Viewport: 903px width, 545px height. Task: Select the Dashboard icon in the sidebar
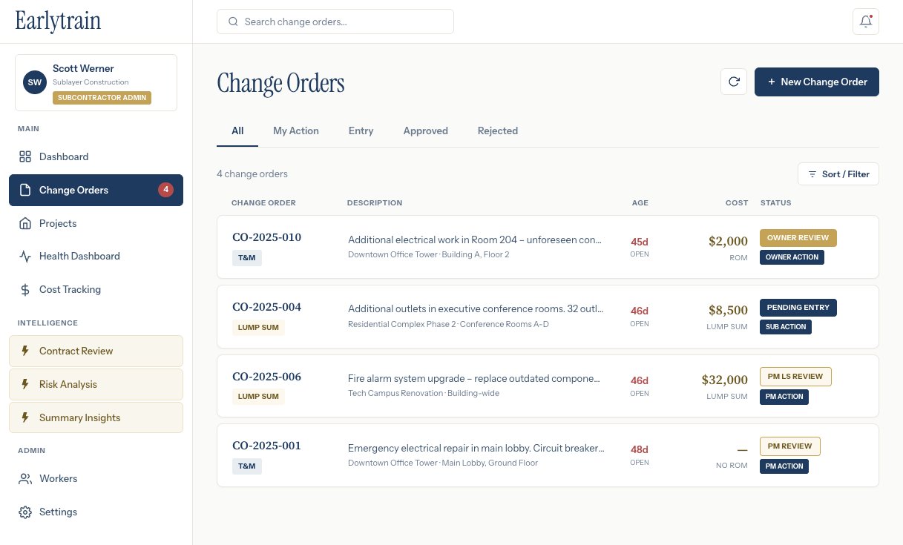pyautogui.click(x=24, y=156)
